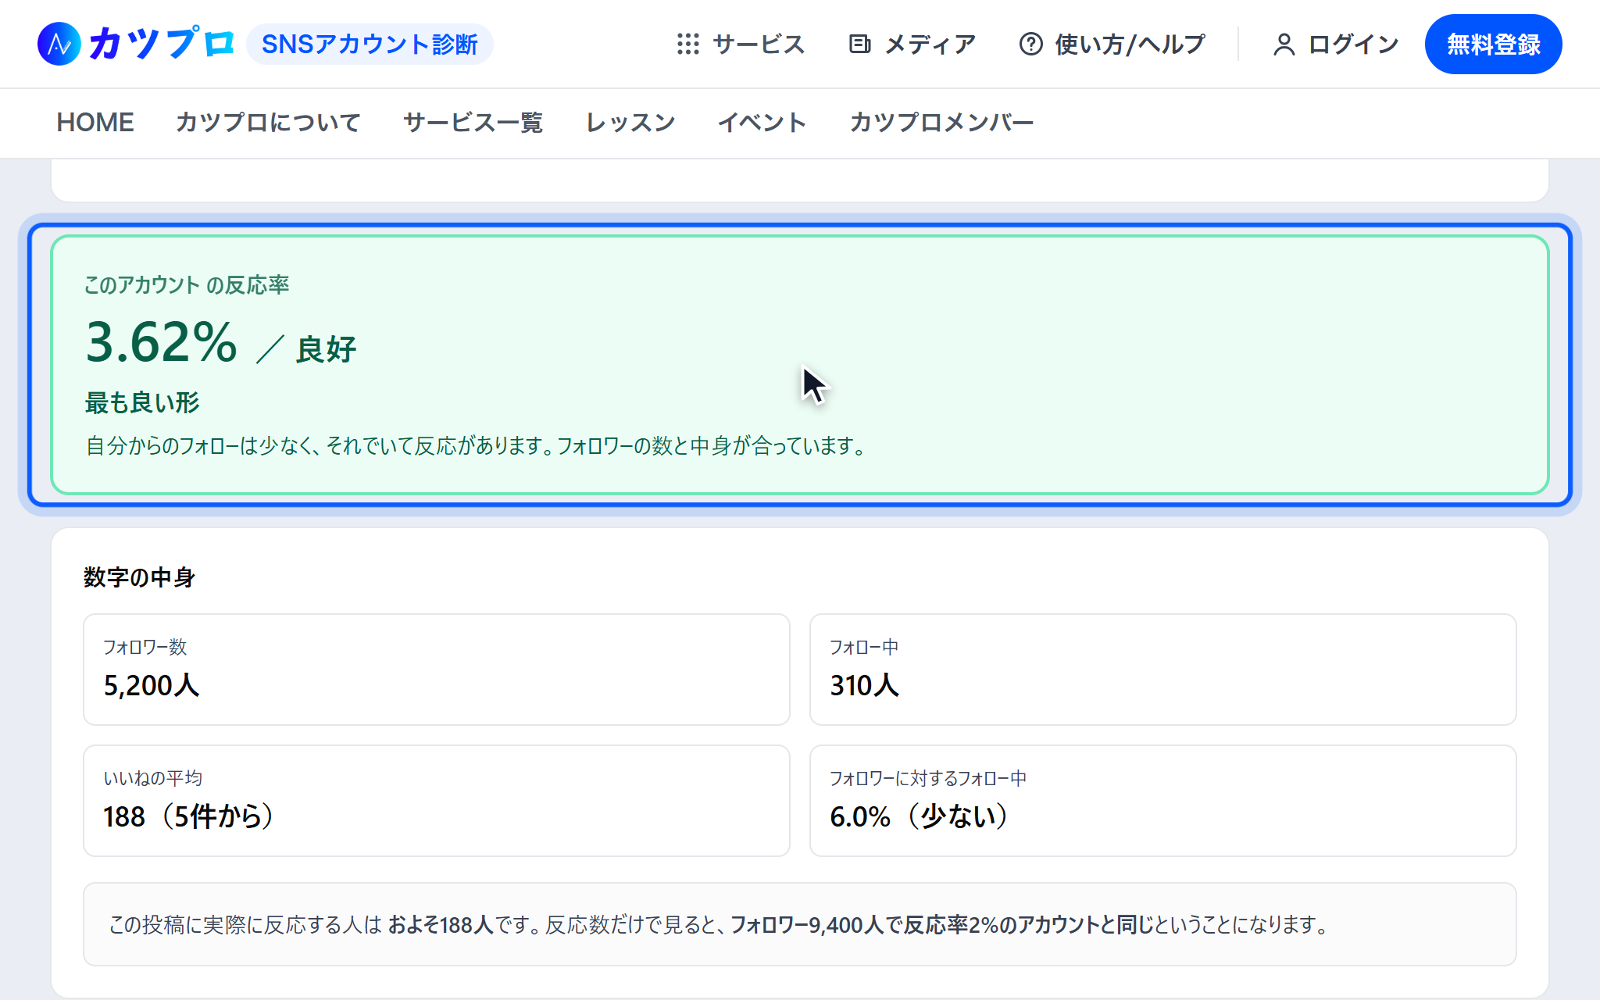Image resolution: width=1600 pixels, height=1000 pixels.
Task: Click the いいねの平均 label
Action: pyautogui.click(x=153, y=779)
